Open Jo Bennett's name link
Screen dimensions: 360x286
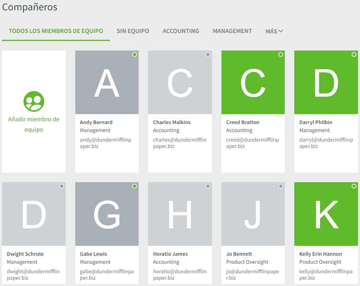click(239, 254)
